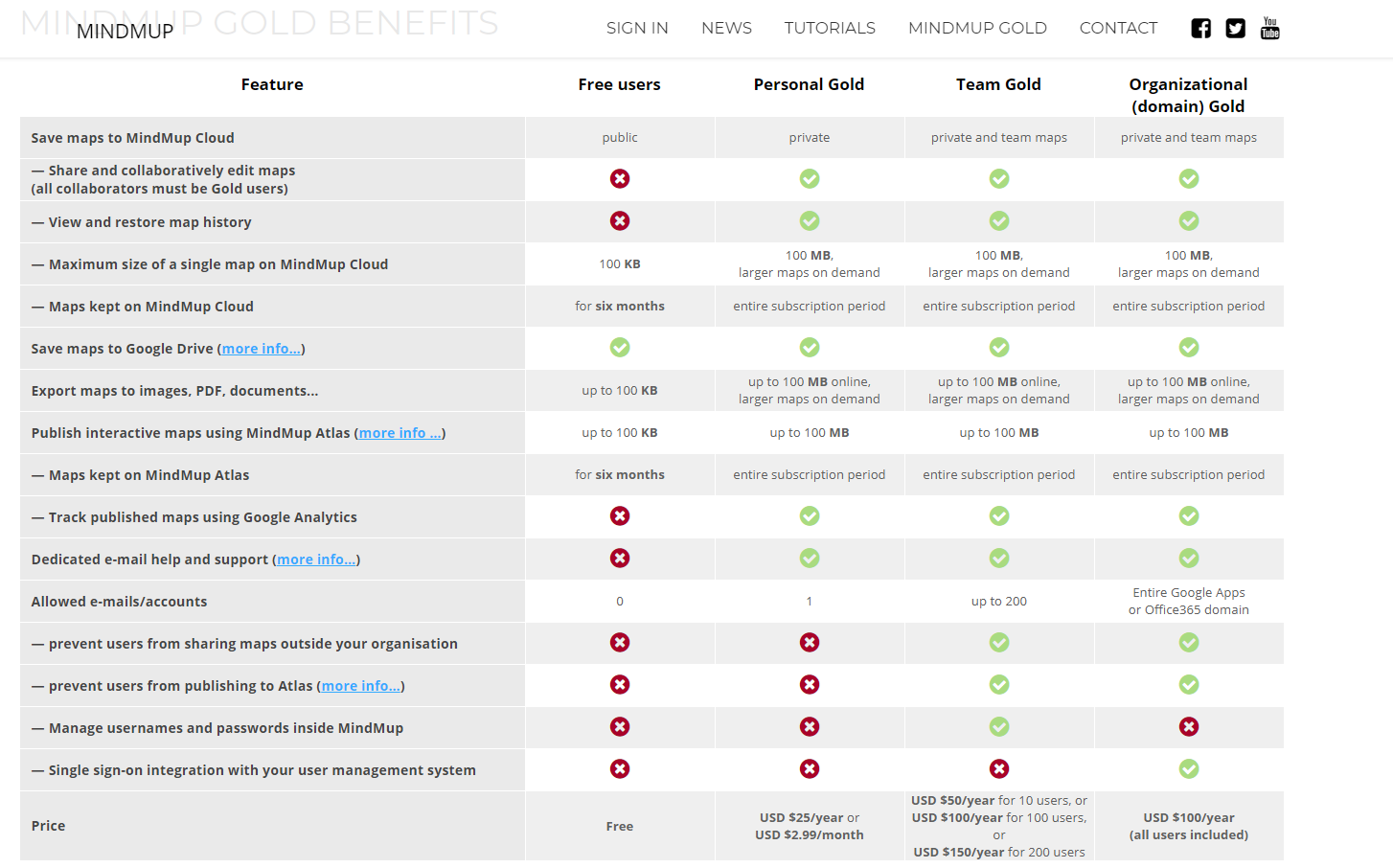Click the Organizational (domain) Gold column header
Viewport: 1393px width, 868px height.
point(1188,95)
